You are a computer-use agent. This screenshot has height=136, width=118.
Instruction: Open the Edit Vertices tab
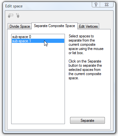[x=88, y=26]
